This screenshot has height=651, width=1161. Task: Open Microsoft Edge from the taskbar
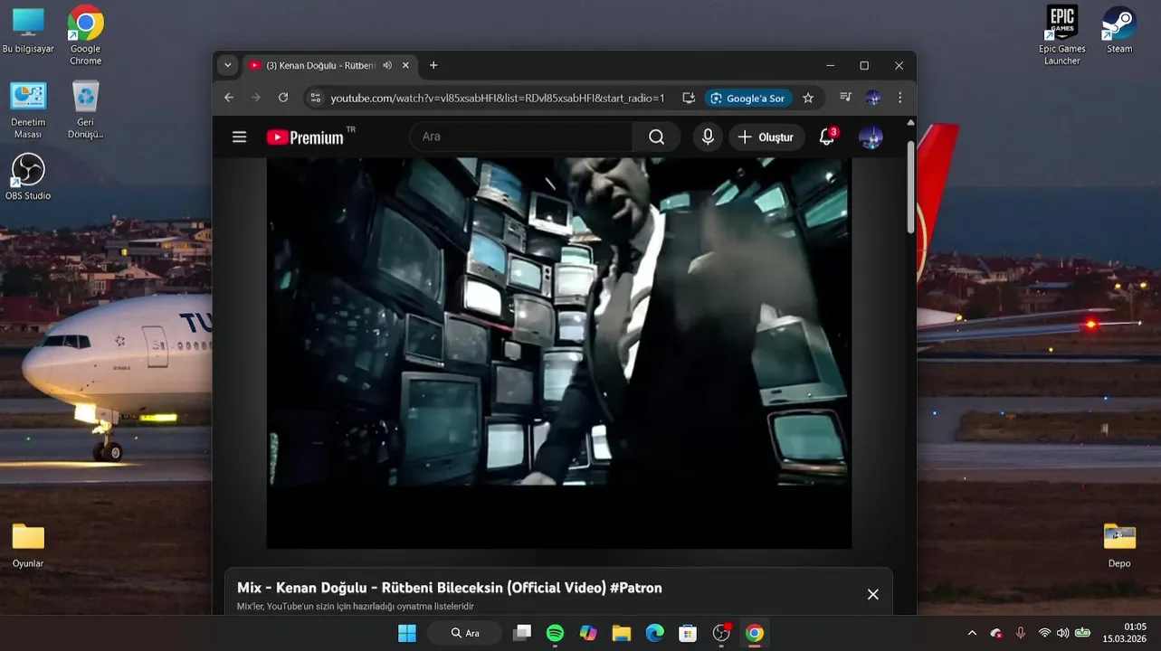(x=655, y=633)
